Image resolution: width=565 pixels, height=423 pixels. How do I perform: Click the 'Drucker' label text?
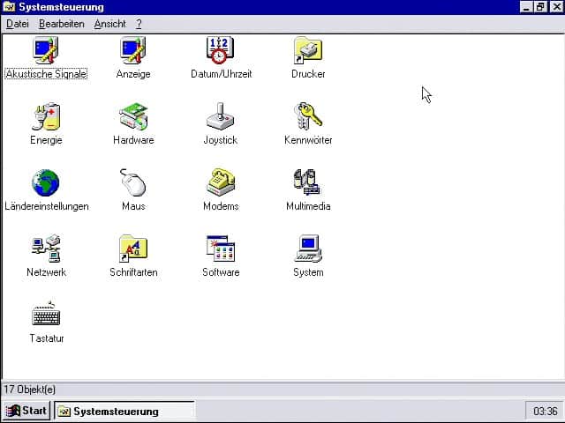(308, 74)
